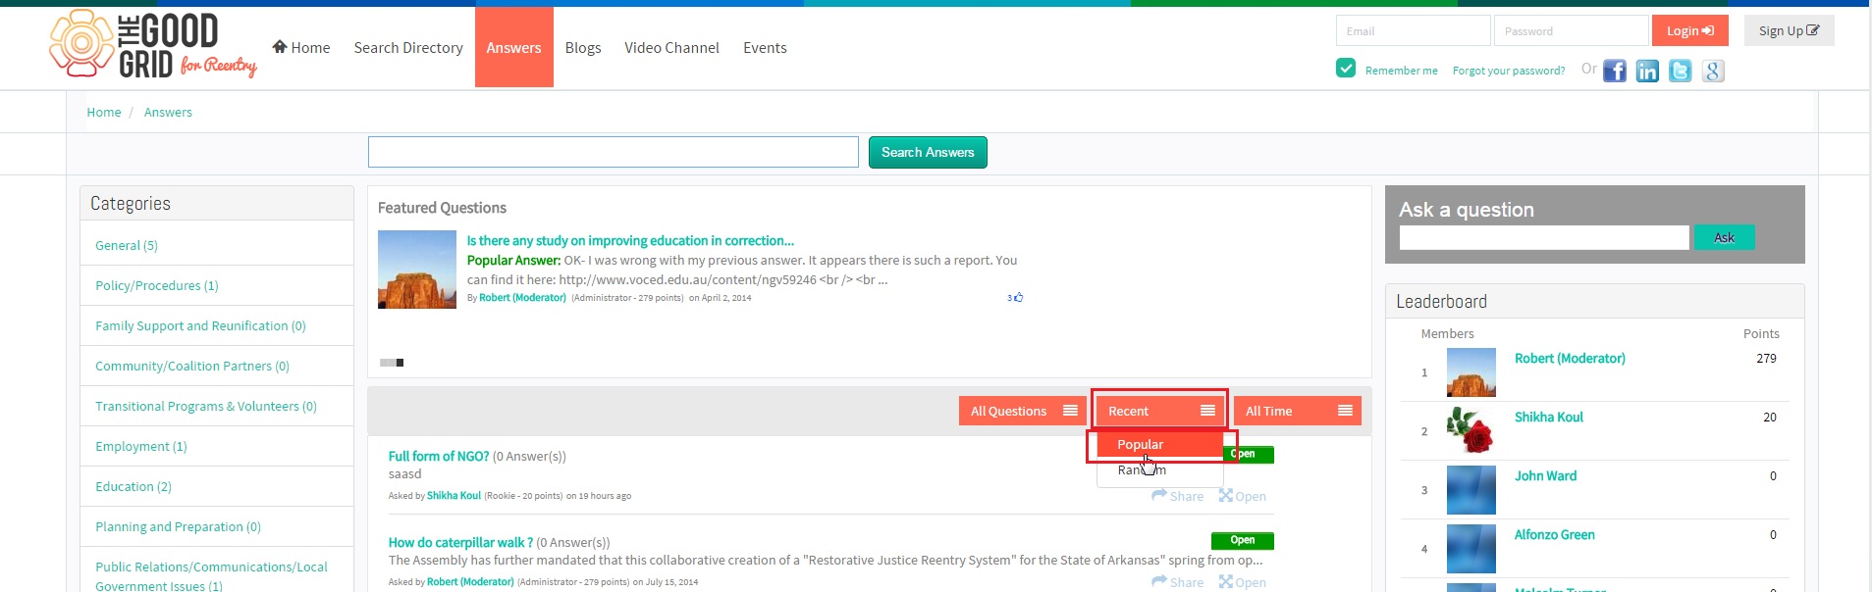Open the General (5) category

pos(127,245)
